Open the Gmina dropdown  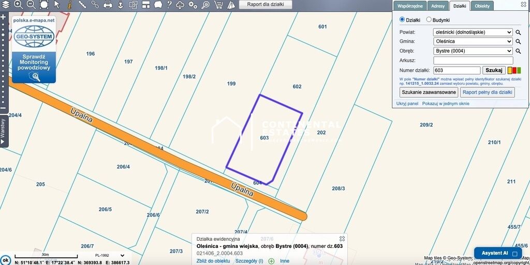(x=473, y=41)
